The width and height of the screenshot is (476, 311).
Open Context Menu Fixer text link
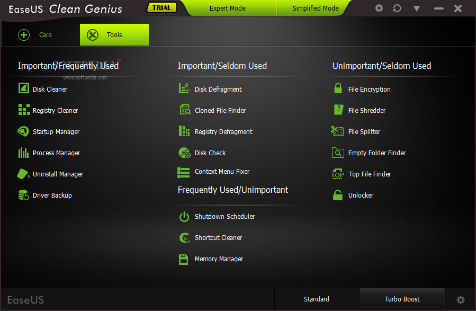[222, 172]
